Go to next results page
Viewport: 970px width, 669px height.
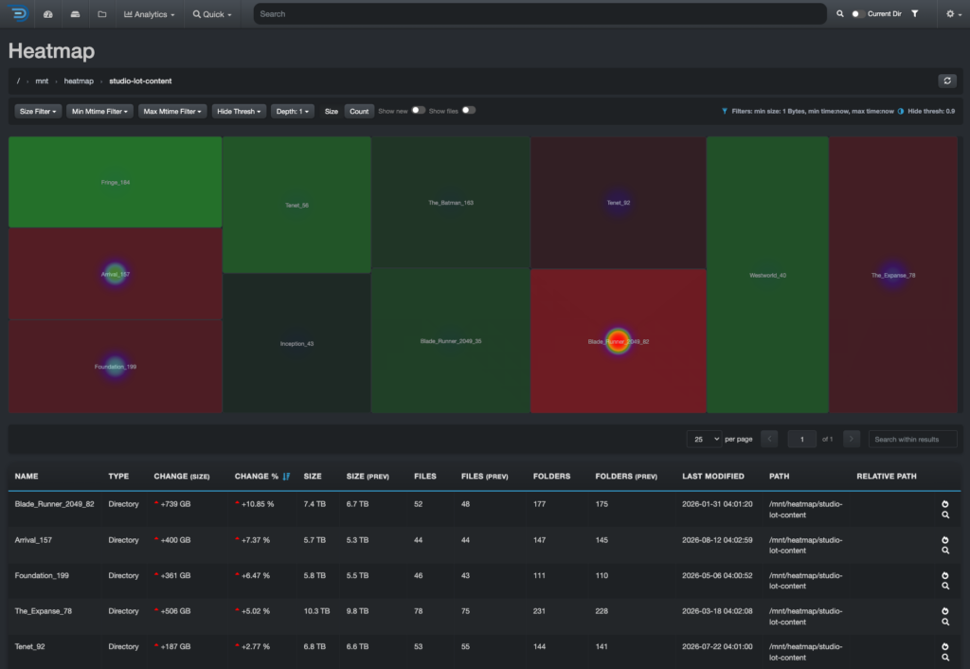852,440
